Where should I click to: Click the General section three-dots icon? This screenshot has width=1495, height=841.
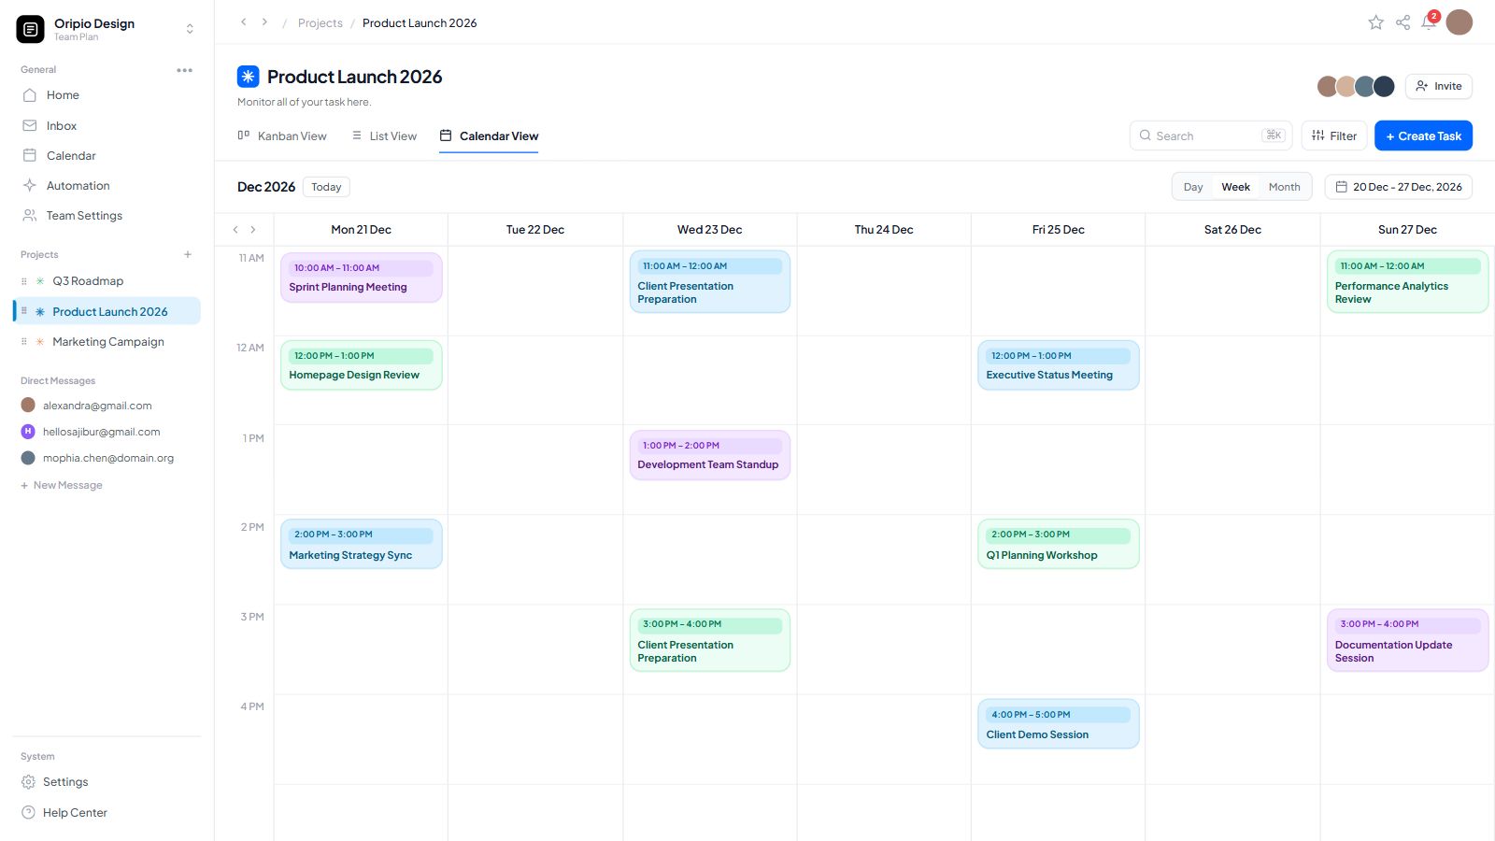(x=184, y=70)
